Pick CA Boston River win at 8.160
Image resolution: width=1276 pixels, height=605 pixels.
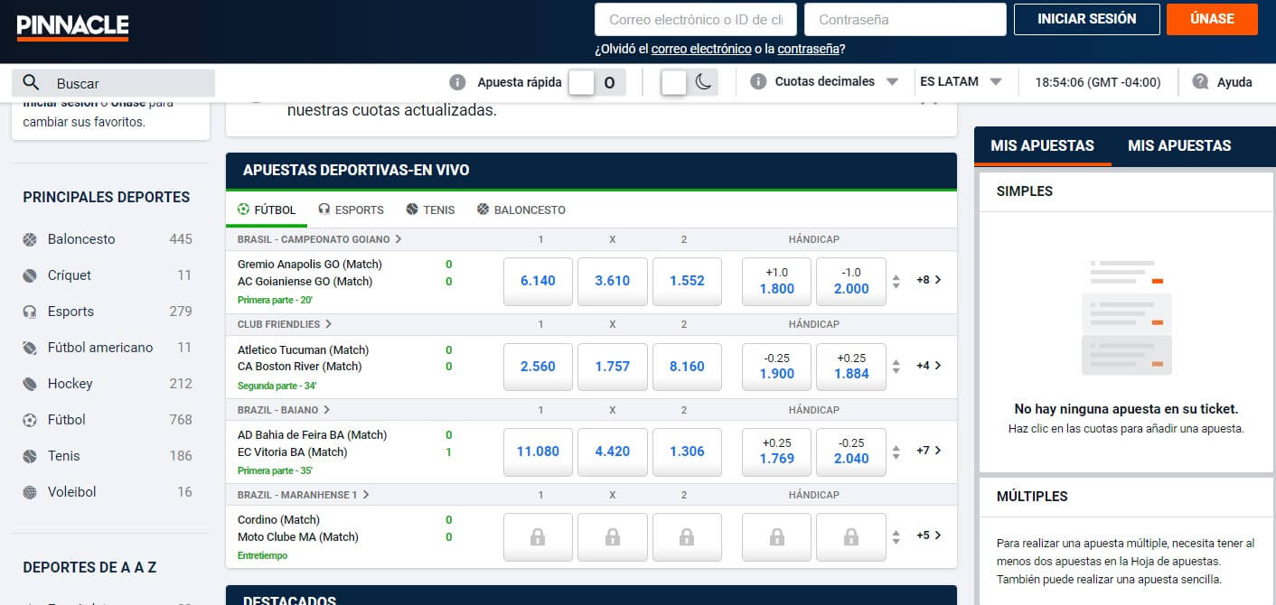pos(687,367)
